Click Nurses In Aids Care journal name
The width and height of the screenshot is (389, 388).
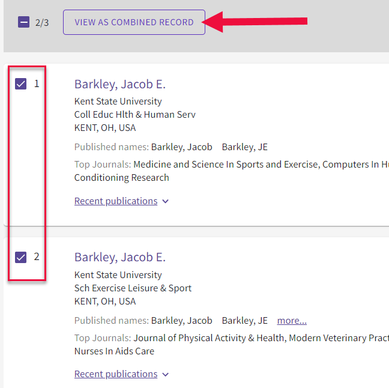(x=114, y=351)
